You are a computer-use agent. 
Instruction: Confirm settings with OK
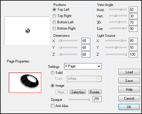(129, 107)
